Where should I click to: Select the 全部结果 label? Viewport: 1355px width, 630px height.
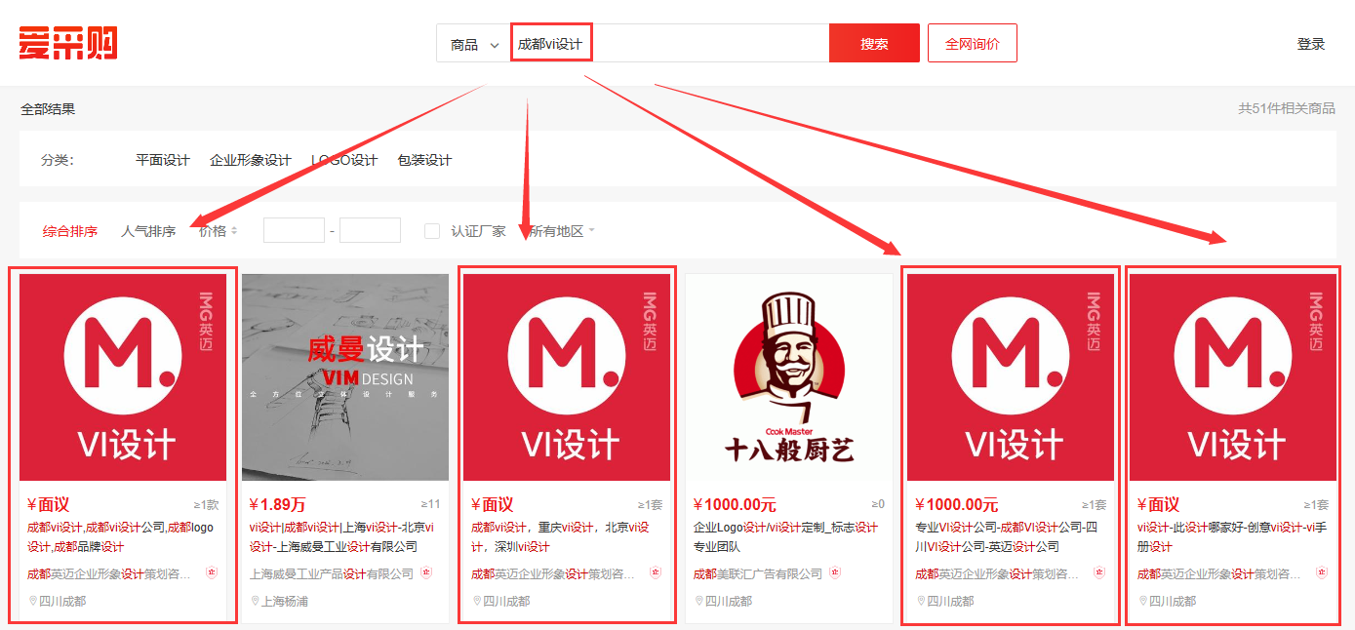coord(48,109)
